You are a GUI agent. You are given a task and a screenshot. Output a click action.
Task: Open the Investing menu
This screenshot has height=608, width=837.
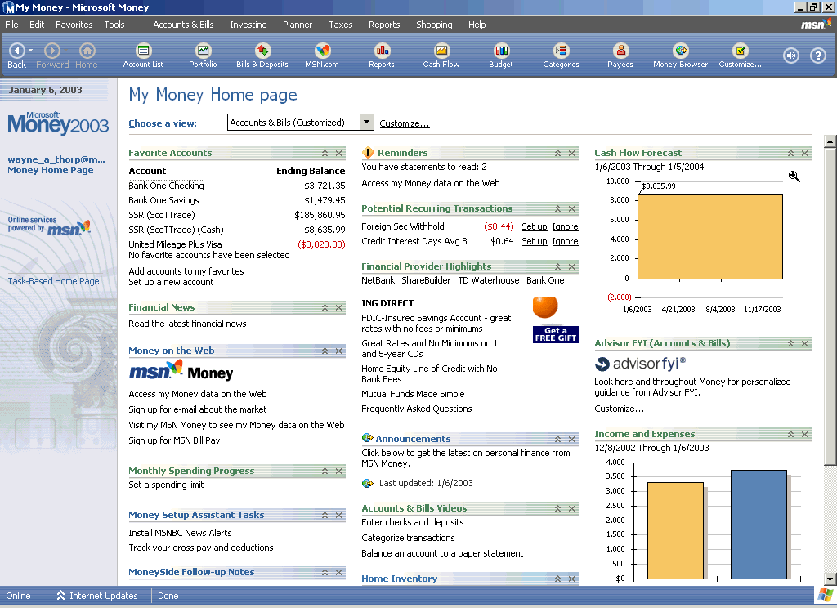pyautogui.click(x=248, y=25)
